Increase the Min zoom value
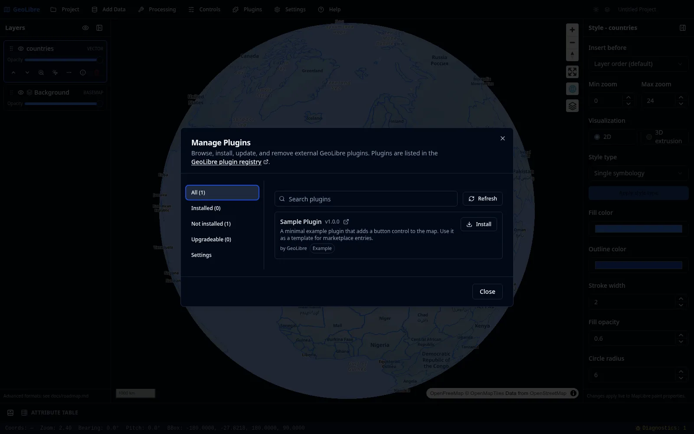 629,98
